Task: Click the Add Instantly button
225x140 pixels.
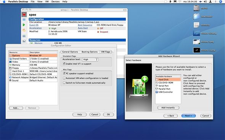Action: click(x=168, y=108)
